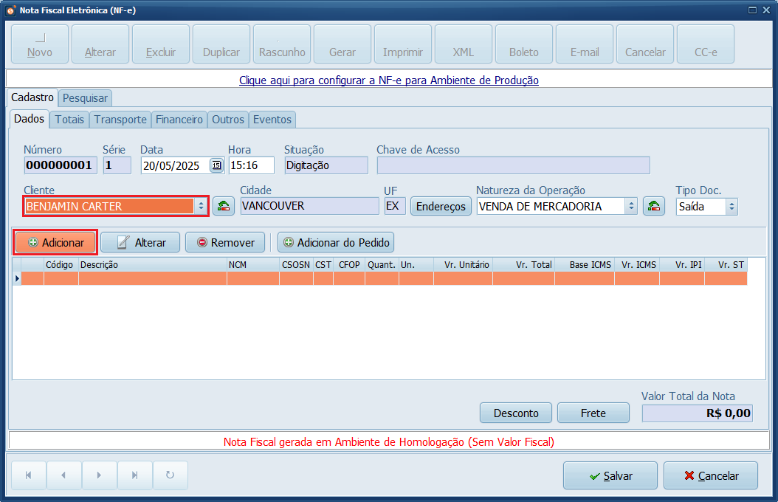
Task: Open the calendar picker beside Data field
Action: (x=216, y=165)
